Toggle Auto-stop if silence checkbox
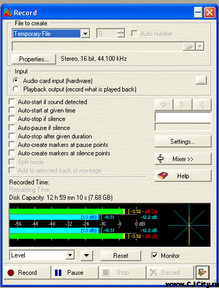219x288 pixels. (12, 119)
